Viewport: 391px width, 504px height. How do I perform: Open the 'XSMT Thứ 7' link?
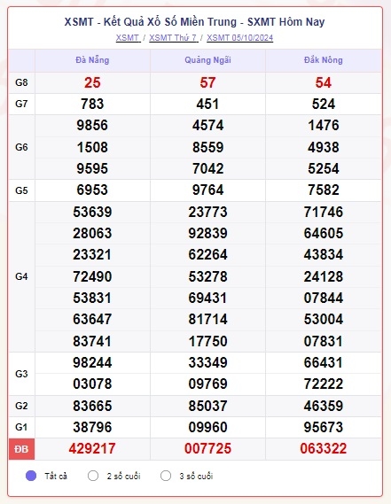tap(173, 37)
